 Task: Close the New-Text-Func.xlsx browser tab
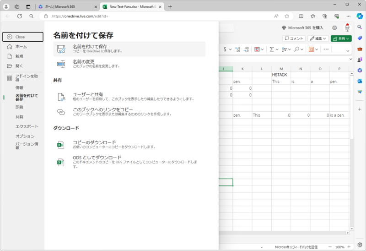point(160,7)
